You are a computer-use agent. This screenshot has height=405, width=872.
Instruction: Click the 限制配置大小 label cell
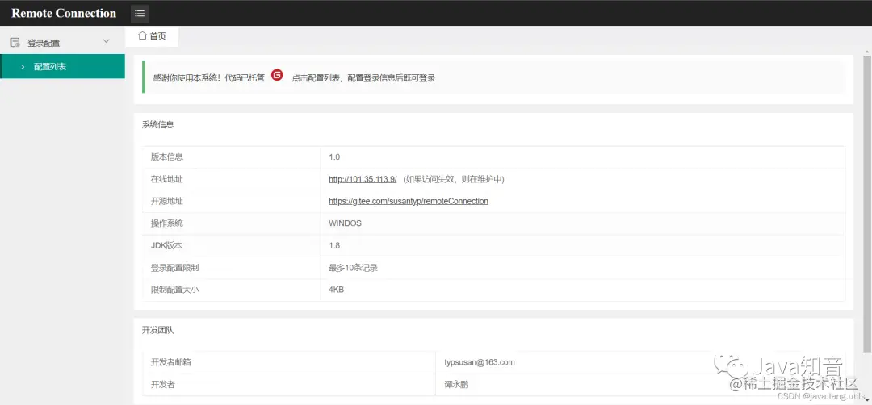[232, 290]
